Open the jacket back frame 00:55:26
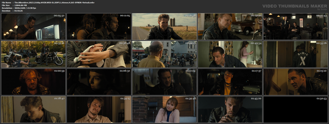 (296, 54)
